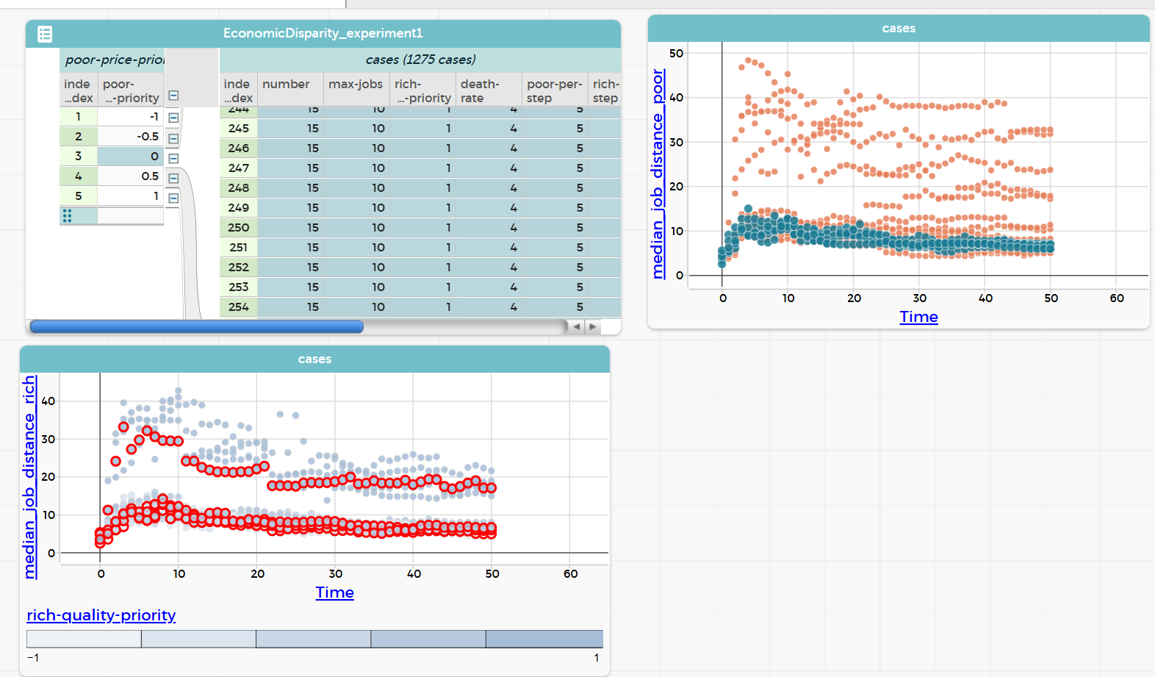
Task: Click the case table icon in the title bar
Action: click(45, 34)
